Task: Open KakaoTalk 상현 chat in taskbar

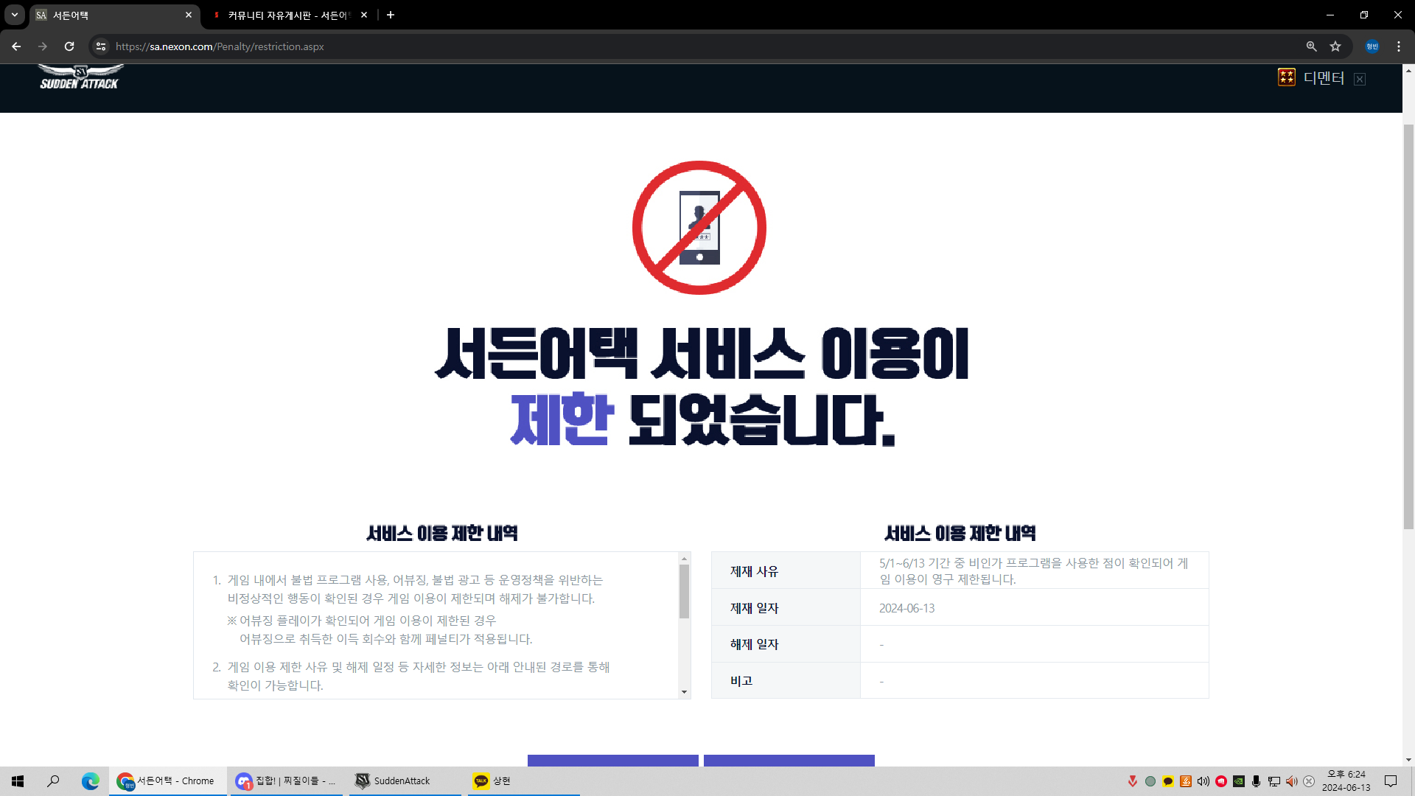Action: (501, 781)
